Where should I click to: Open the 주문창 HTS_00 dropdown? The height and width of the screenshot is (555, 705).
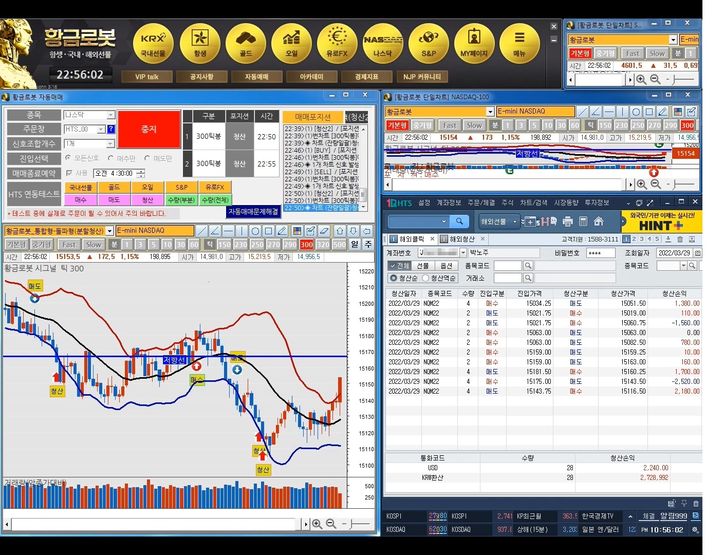point(101,129)
